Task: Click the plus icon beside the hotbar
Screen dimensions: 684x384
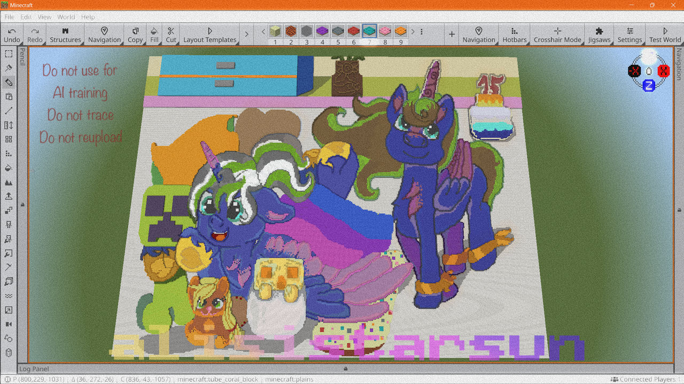Action: 452,34
